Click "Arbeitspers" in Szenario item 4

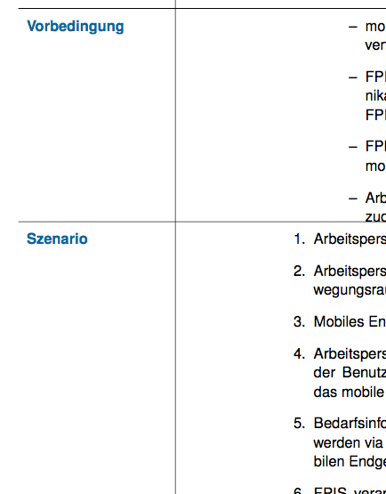(x=350, y=354)
